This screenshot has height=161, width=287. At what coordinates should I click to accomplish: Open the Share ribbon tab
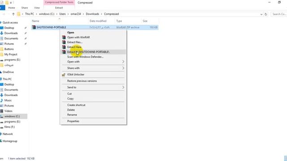[x=25, y=8]
